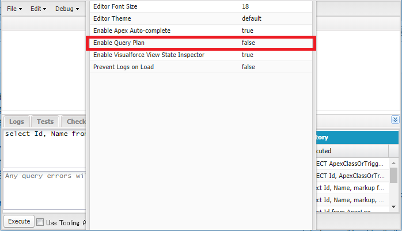This screenshot has height=231, width=402.
Task: Click the history scrollbar down arrow
Action: (393, 207)
